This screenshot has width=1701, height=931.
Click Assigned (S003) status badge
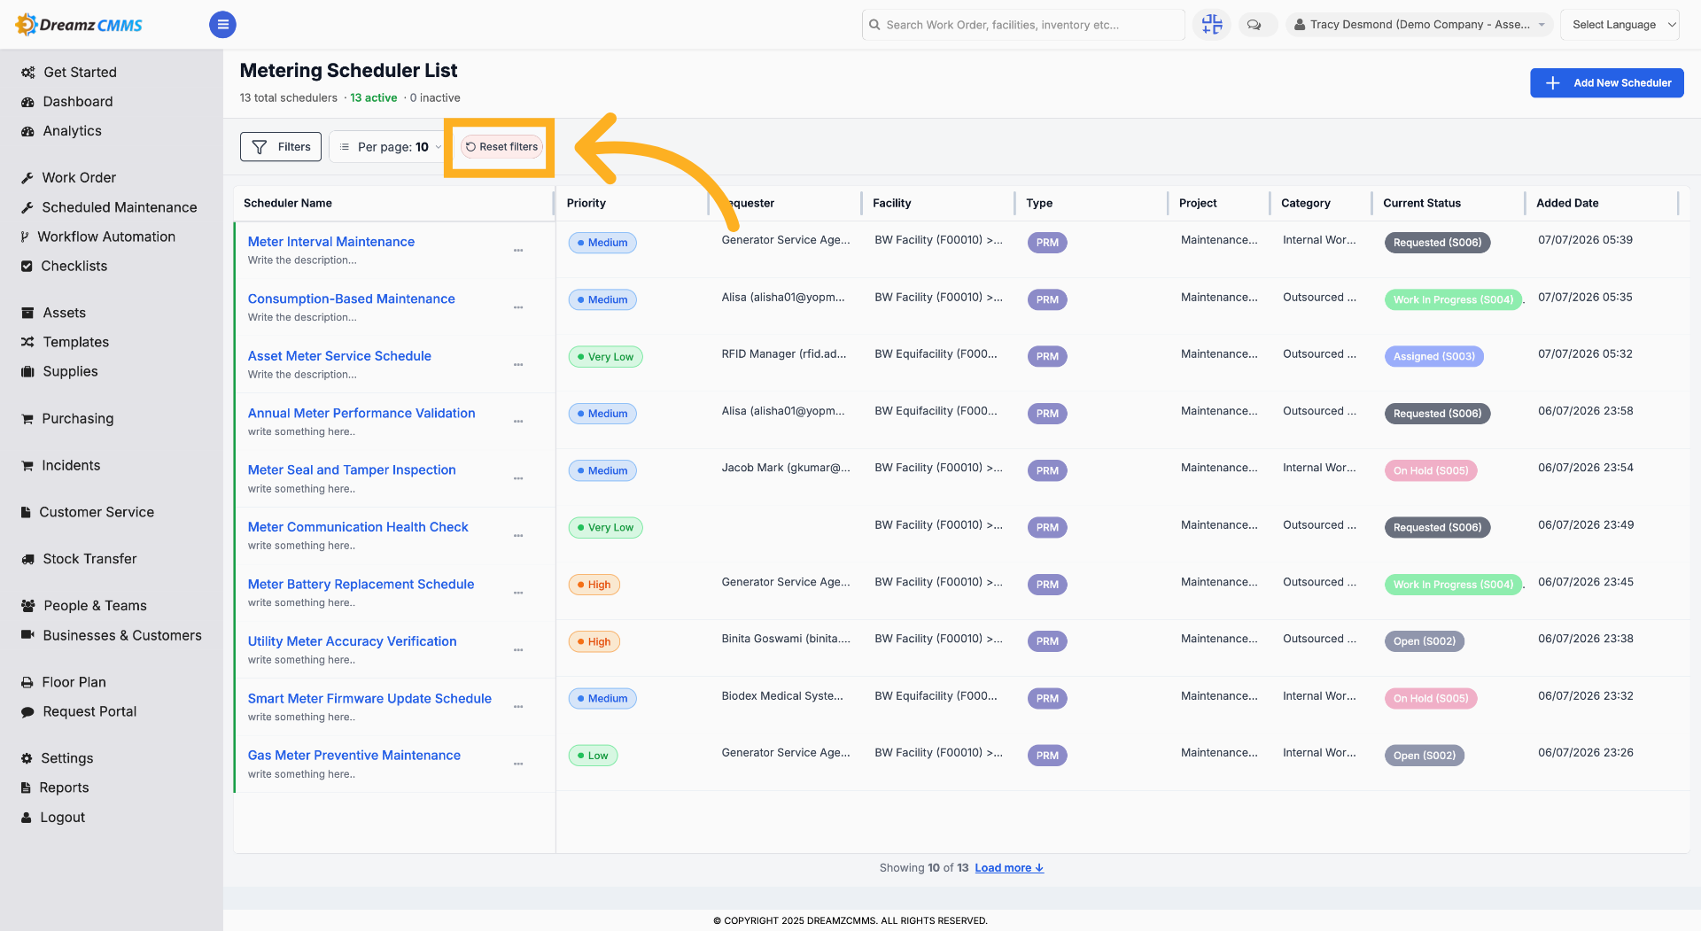click(x=1433, y=357)
